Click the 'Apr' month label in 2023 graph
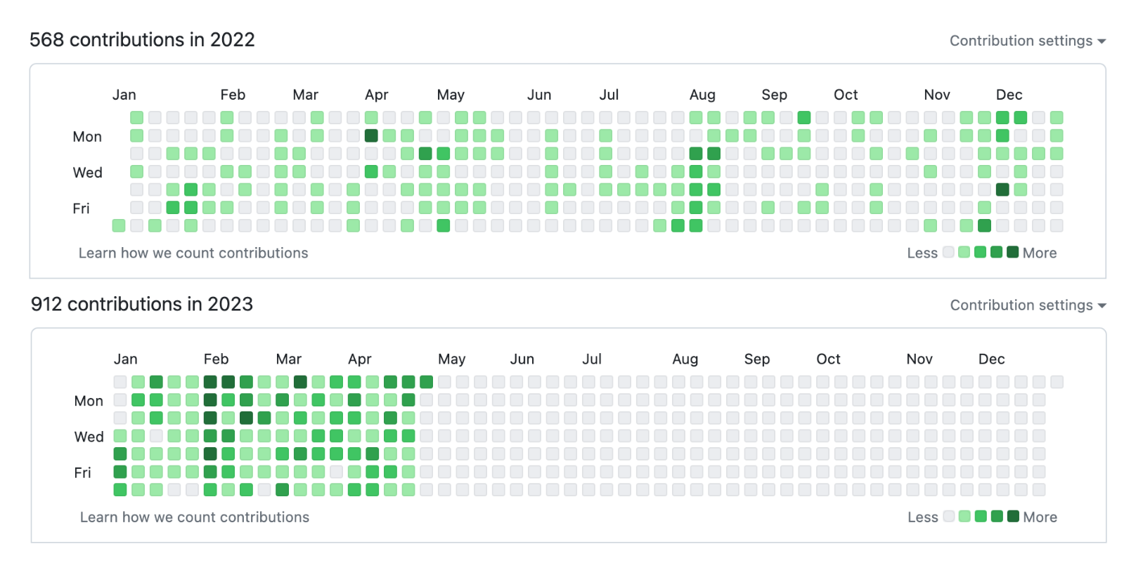 360,359
